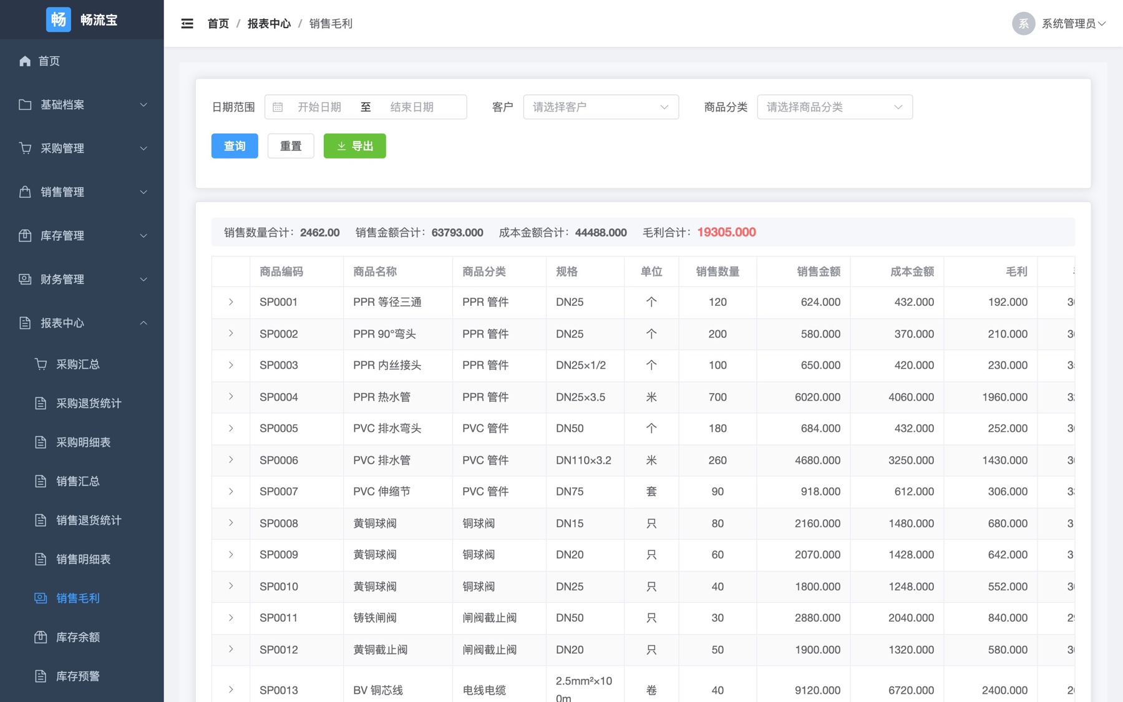Image resolution: width=1123 pixels, height=702 pixels.
Task: Click the 结束日期 input field
Action: (x=412, y=107)
